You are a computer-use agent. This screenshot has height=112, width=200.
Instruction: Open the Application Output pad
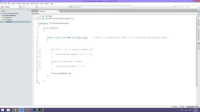193,107
